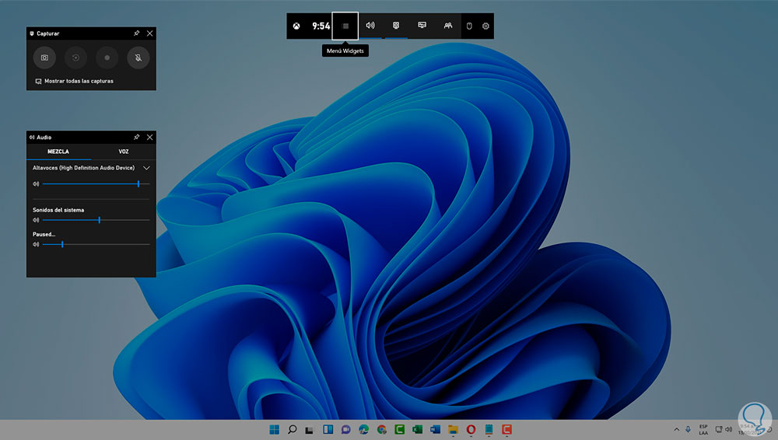Image resolution: width=778 pixels, height=440 pixels.
Task: Take a screenshot with the camera button
Action: coord(44,58)
